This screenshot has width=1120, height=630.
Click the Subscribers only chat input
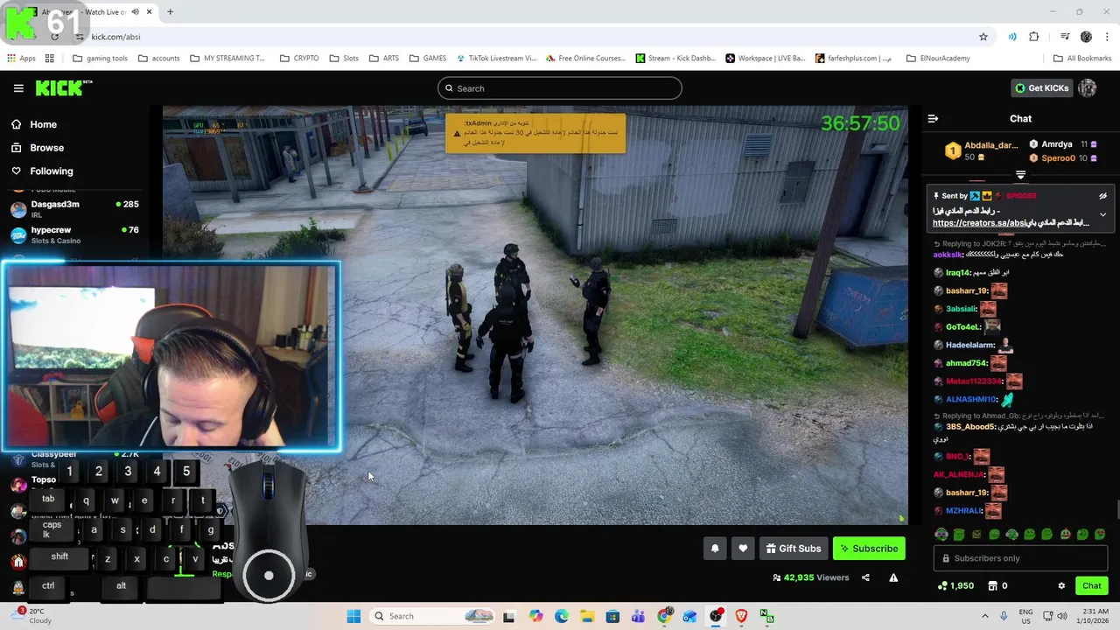coord(1020,558)
